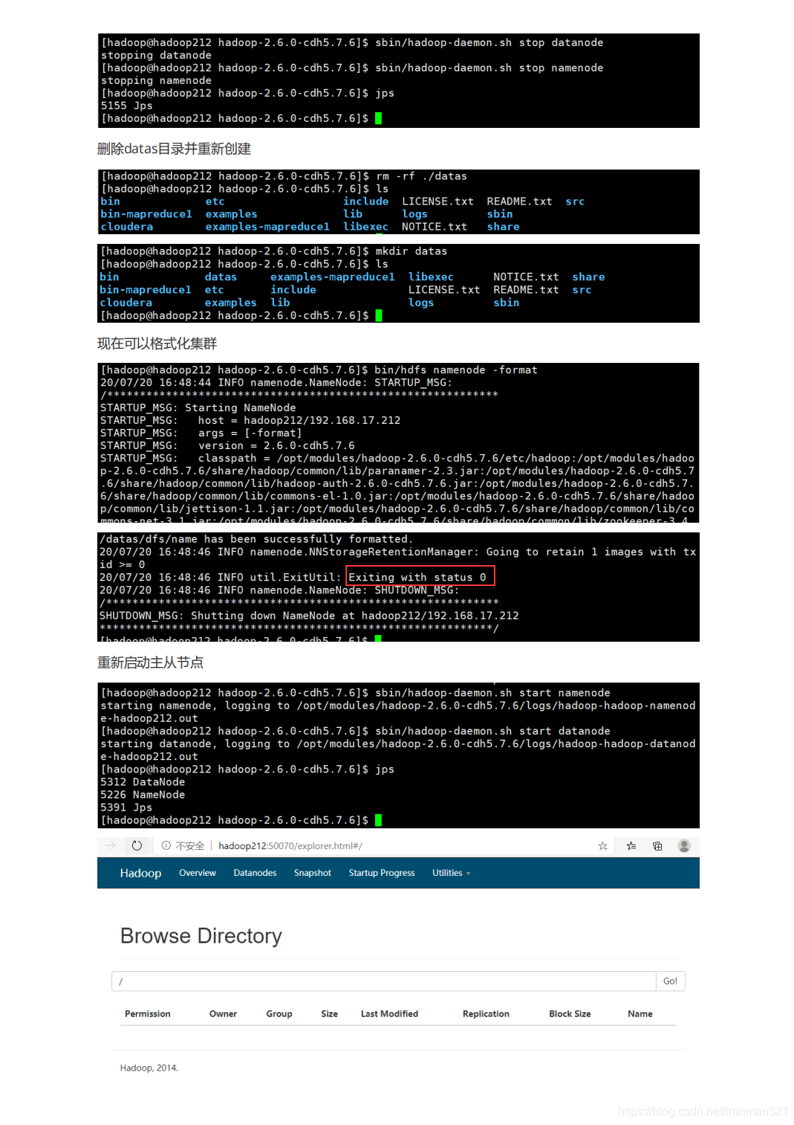Click the Browse Directory heading
This screenshot has width=794, height=1125.
pos(201,935)
